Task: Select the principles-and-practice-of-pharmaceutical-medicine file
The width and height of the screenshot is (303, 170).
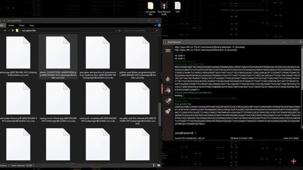Action: tap(98, 58)
